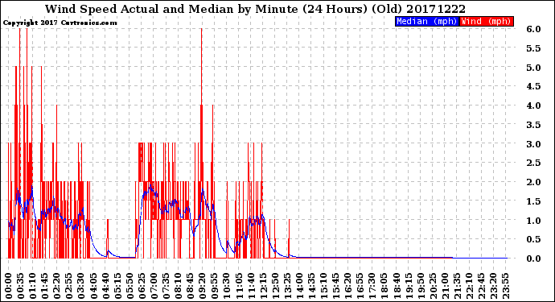This screenshot has width=555, height=302.
Task: Click the 23:55 time axis label
Action: pos(505,286)
